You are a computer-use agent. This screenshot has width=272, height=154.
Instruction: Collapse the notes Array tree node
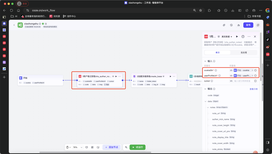click(x=208, y=107)
